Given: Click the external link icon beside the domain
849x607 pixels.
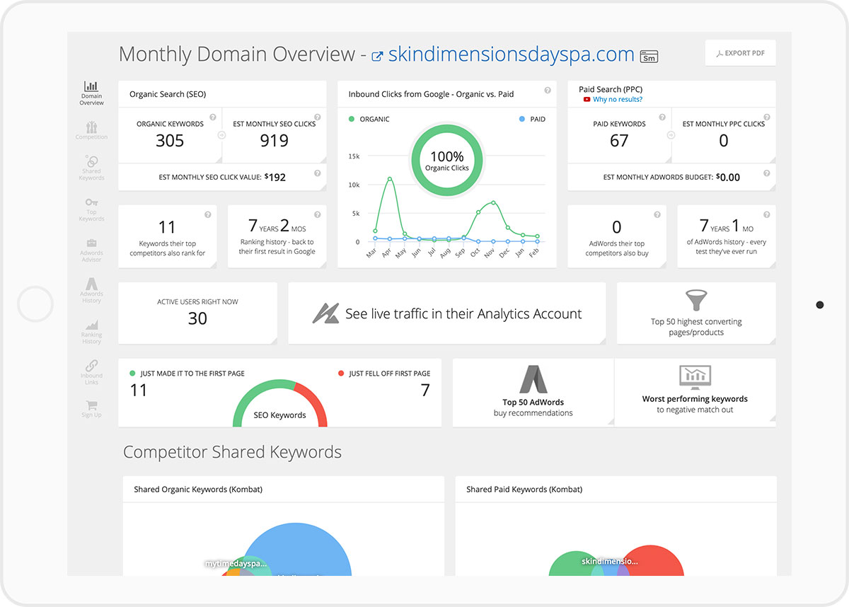Looking at the screenshot, I should [378, 57].
